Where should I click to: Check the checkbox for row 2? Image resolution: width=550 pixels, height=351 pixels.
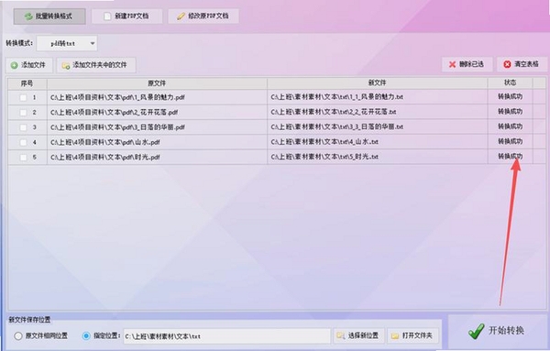23,113
